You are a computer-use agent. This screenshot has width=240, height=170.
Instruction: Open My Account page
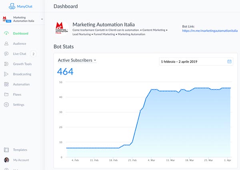pos(21,160)
